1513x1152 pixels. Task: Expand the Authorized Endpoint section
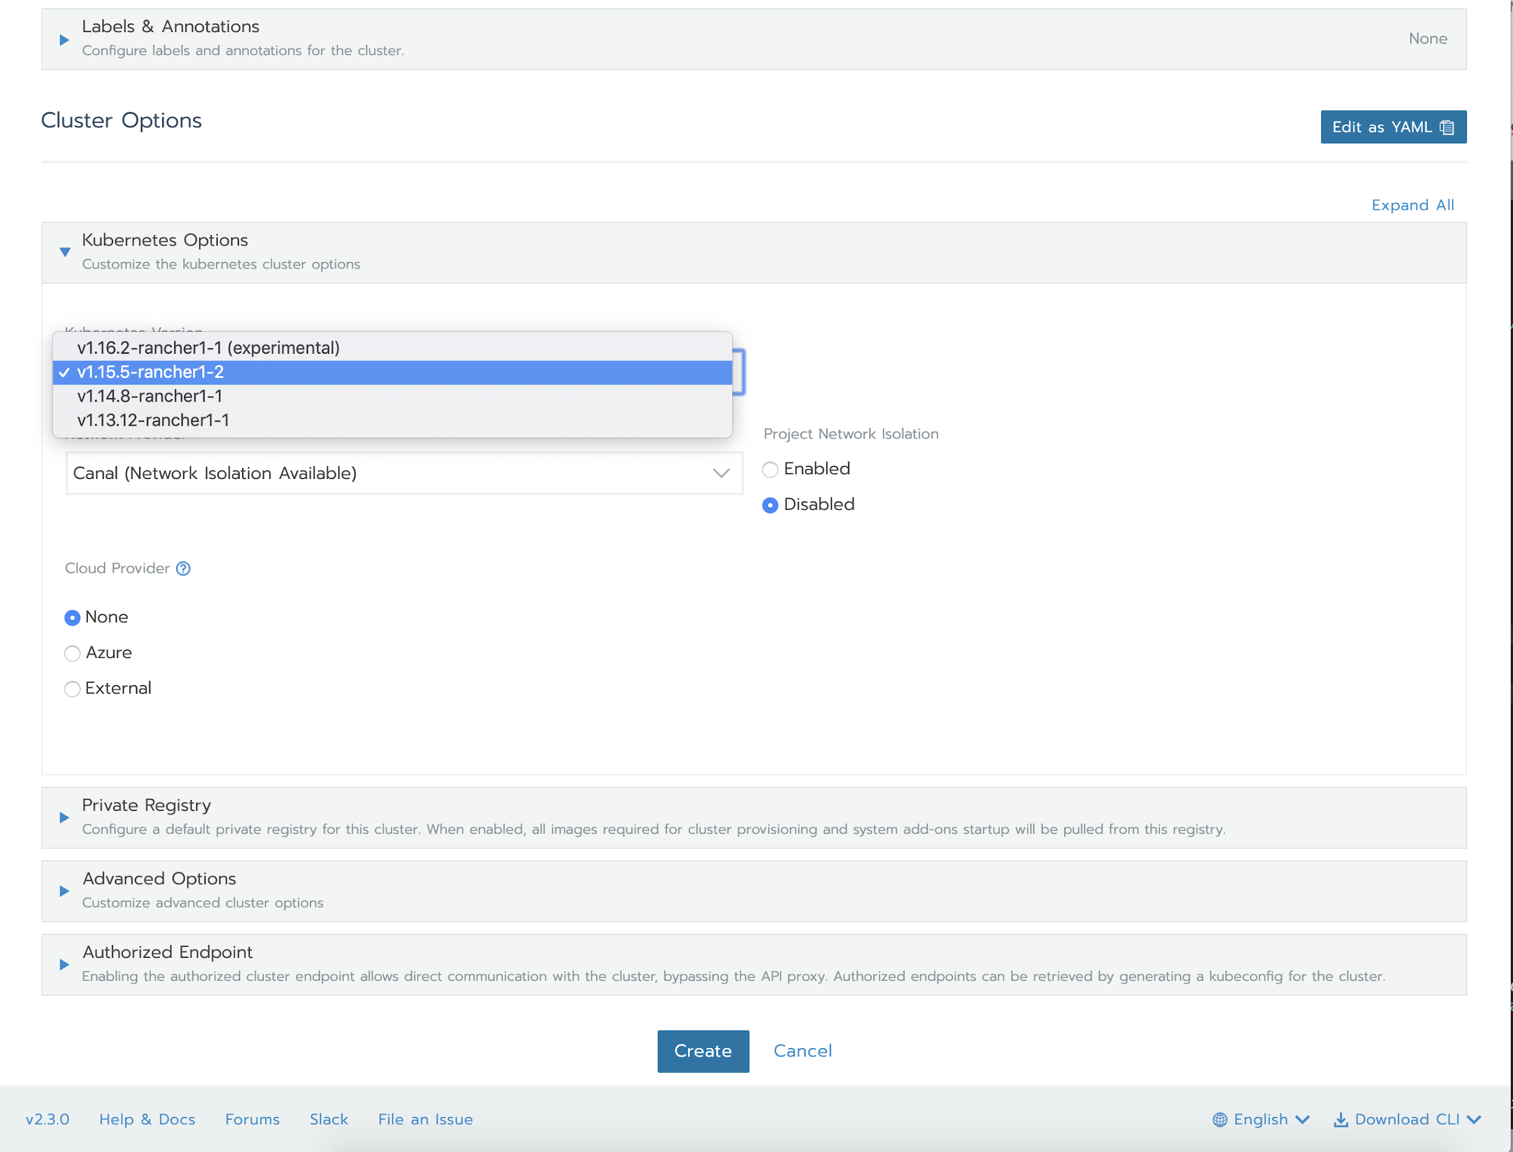[65, 964]
